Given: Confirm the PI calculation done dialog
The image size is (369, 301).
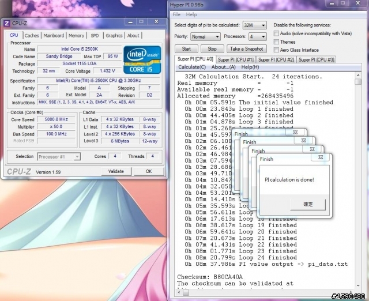Looking at the screenshot, I should tap(308, 204).
